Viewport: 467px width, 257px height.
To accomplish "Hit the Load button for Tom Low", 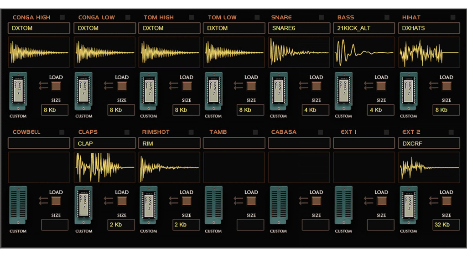I will tap(251, 86).
